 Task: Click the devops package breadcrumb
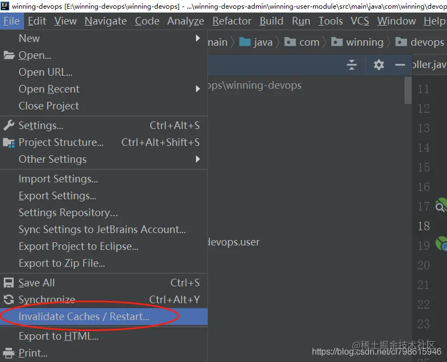point(420,42)
